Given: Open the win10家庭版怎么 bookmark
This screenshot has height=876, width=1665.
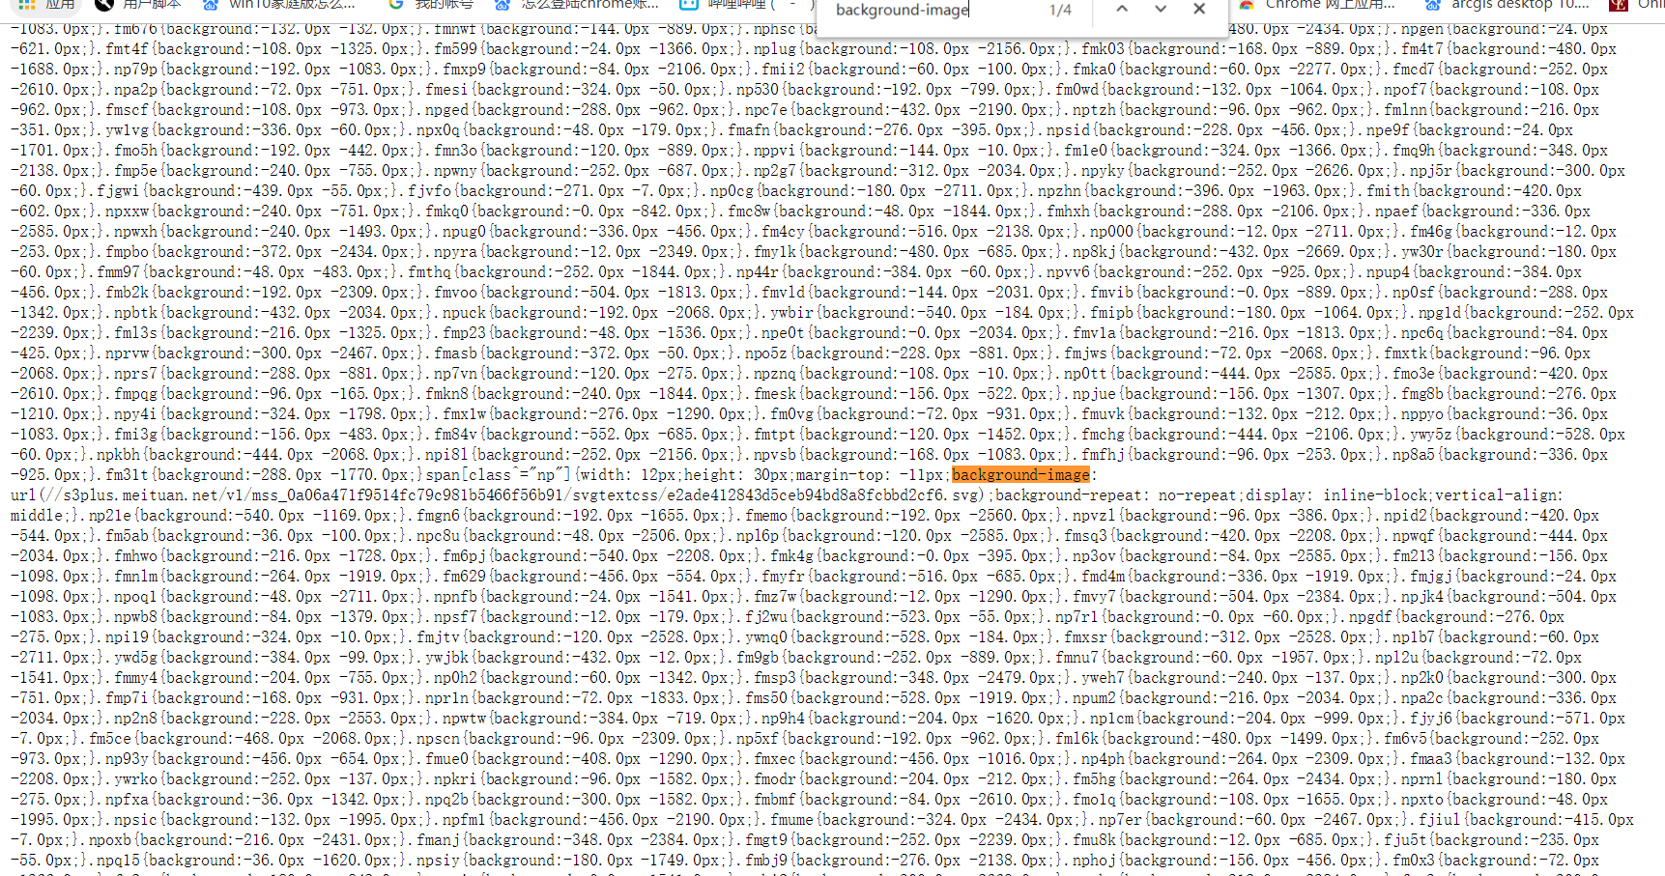Looking at the screenshot, I should (281, 5).
